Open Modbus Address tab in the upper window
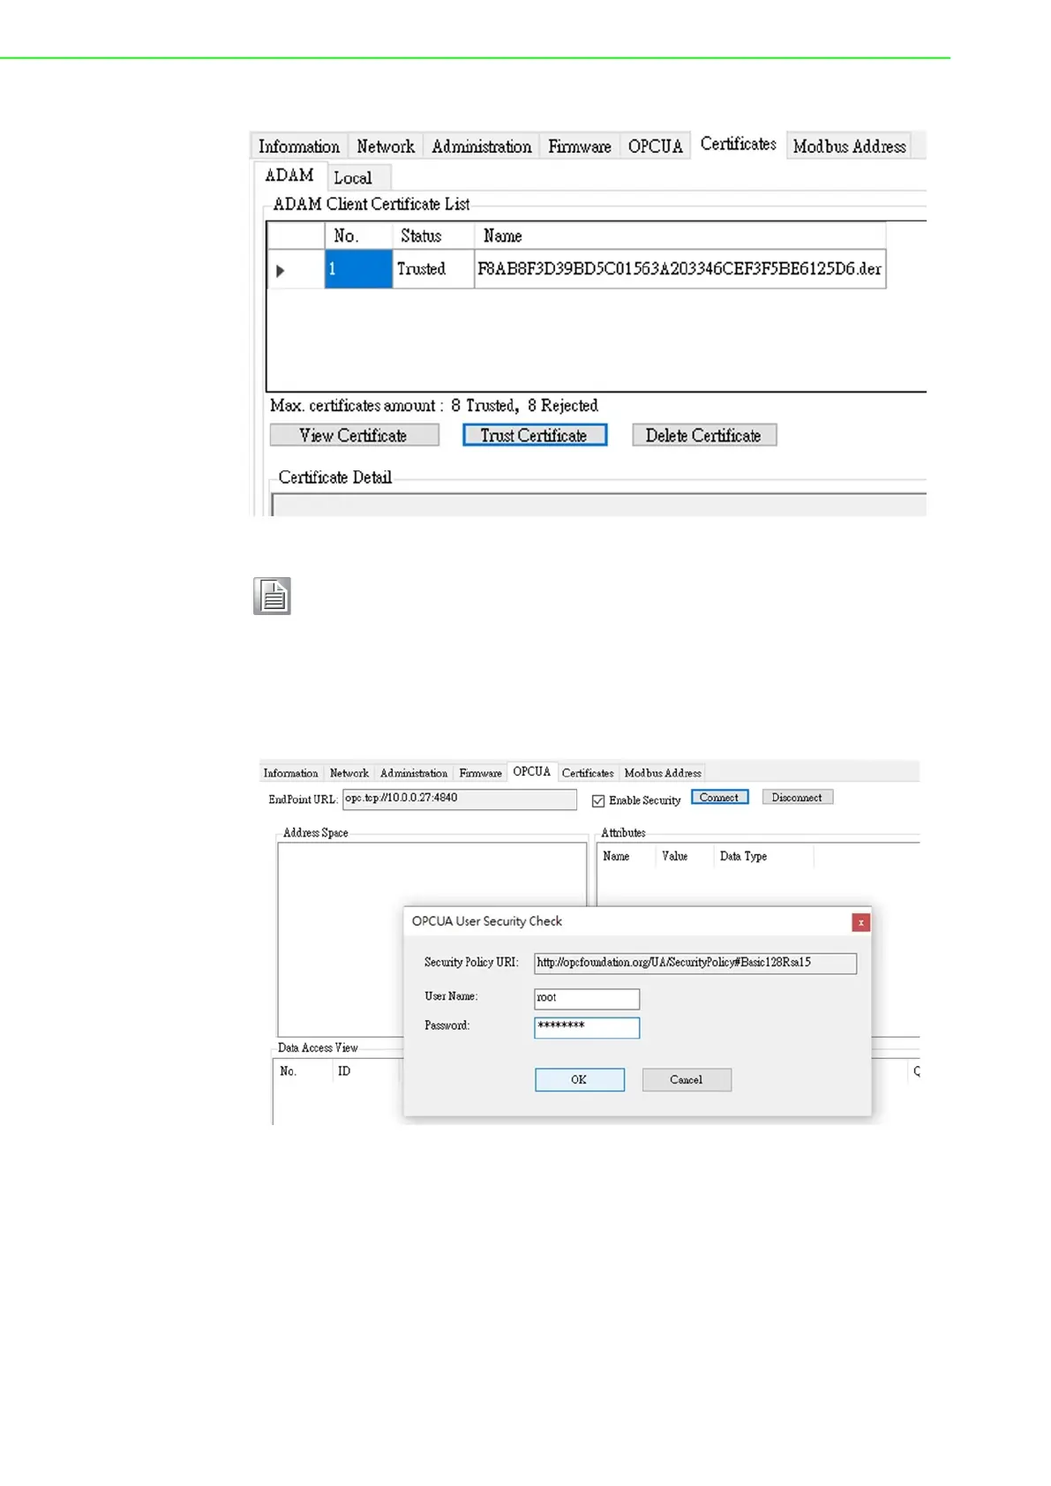Image resolution: width=1051 pixels, height=1486 pixels. tap(849, 146)
